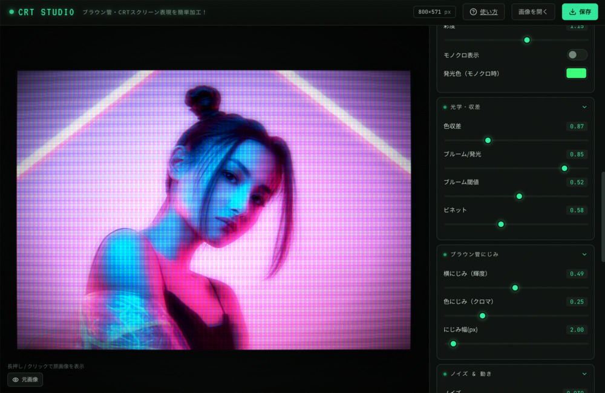Click the ブルーム/発光 value 0.85
Image resolution: width=605 pixels, height=393 pixels.
click(577, 154)
